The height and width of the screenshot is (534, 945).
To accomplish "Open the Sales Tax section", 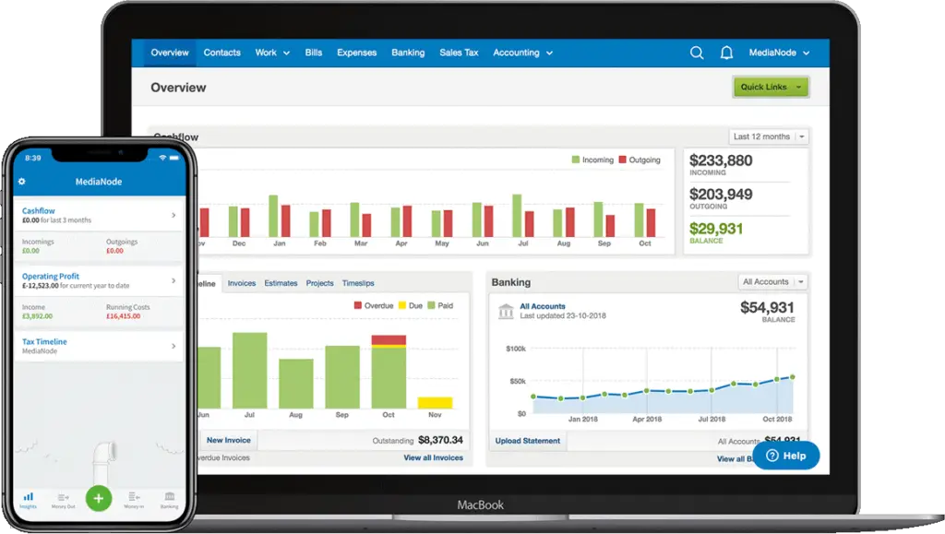I will pos(459,53).
